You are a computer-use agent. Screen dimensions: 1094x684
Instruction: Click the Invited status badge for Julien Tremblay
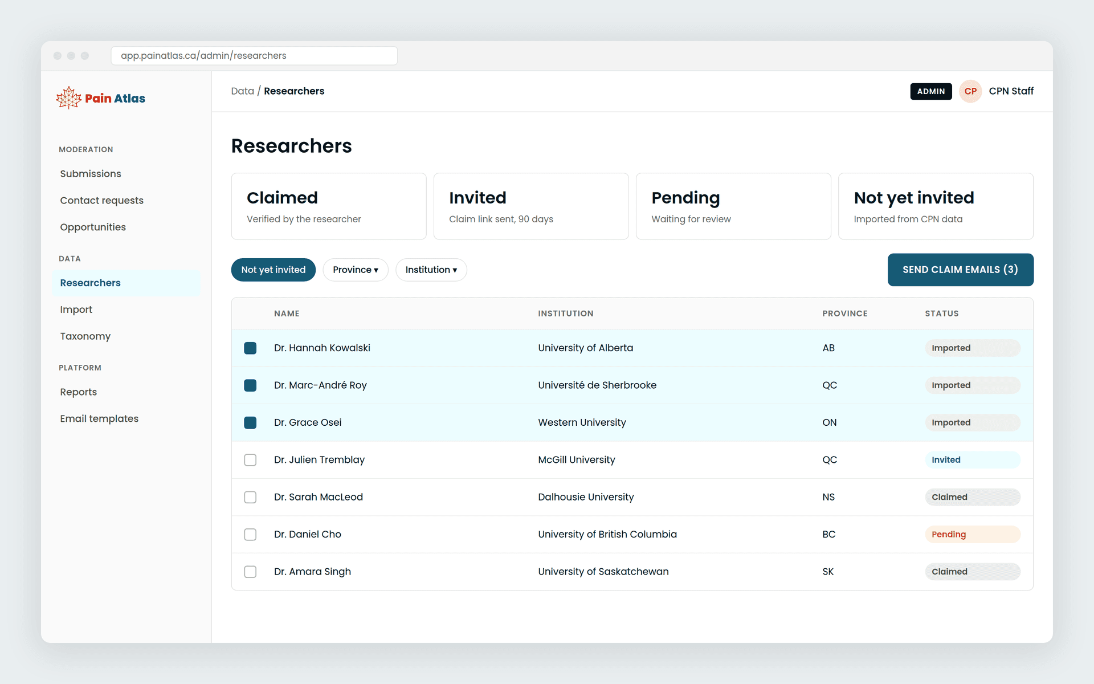pos(973,460)
